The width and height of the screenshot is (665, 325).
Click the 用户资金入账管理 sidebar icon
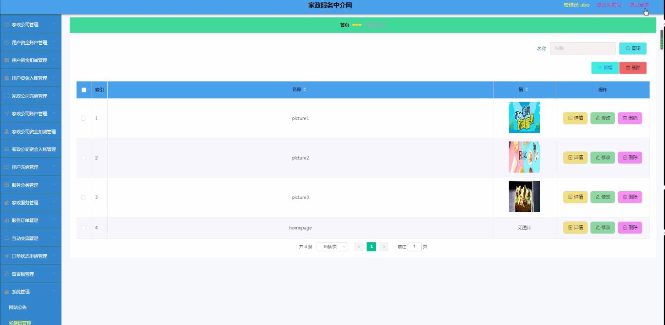coord(6,78)
